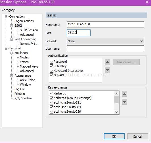This screenshot has width=151, height=143.
Task: Uncheck the Kerberos key exchange
Action: point(52,93)
